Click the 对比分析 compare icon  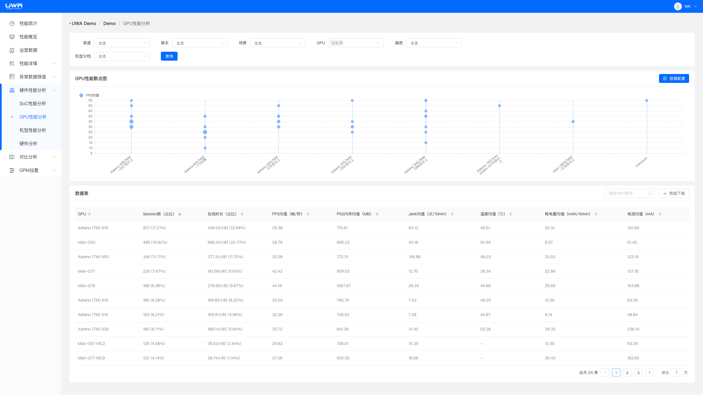pyautogui.click(x=12, y=157)
